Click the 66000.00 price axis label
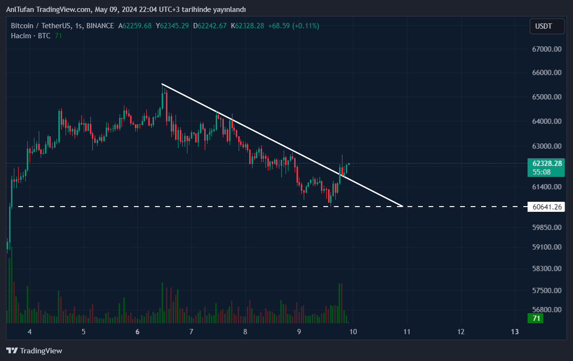 (547, 72)
